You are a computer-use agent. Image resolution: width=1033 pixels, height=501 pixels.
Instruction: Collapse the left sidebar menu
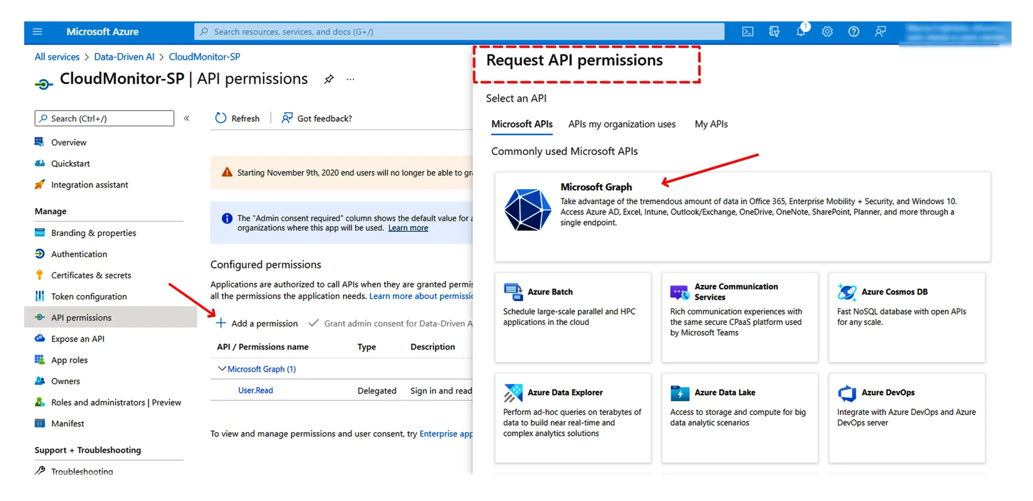tap(187, 118)
